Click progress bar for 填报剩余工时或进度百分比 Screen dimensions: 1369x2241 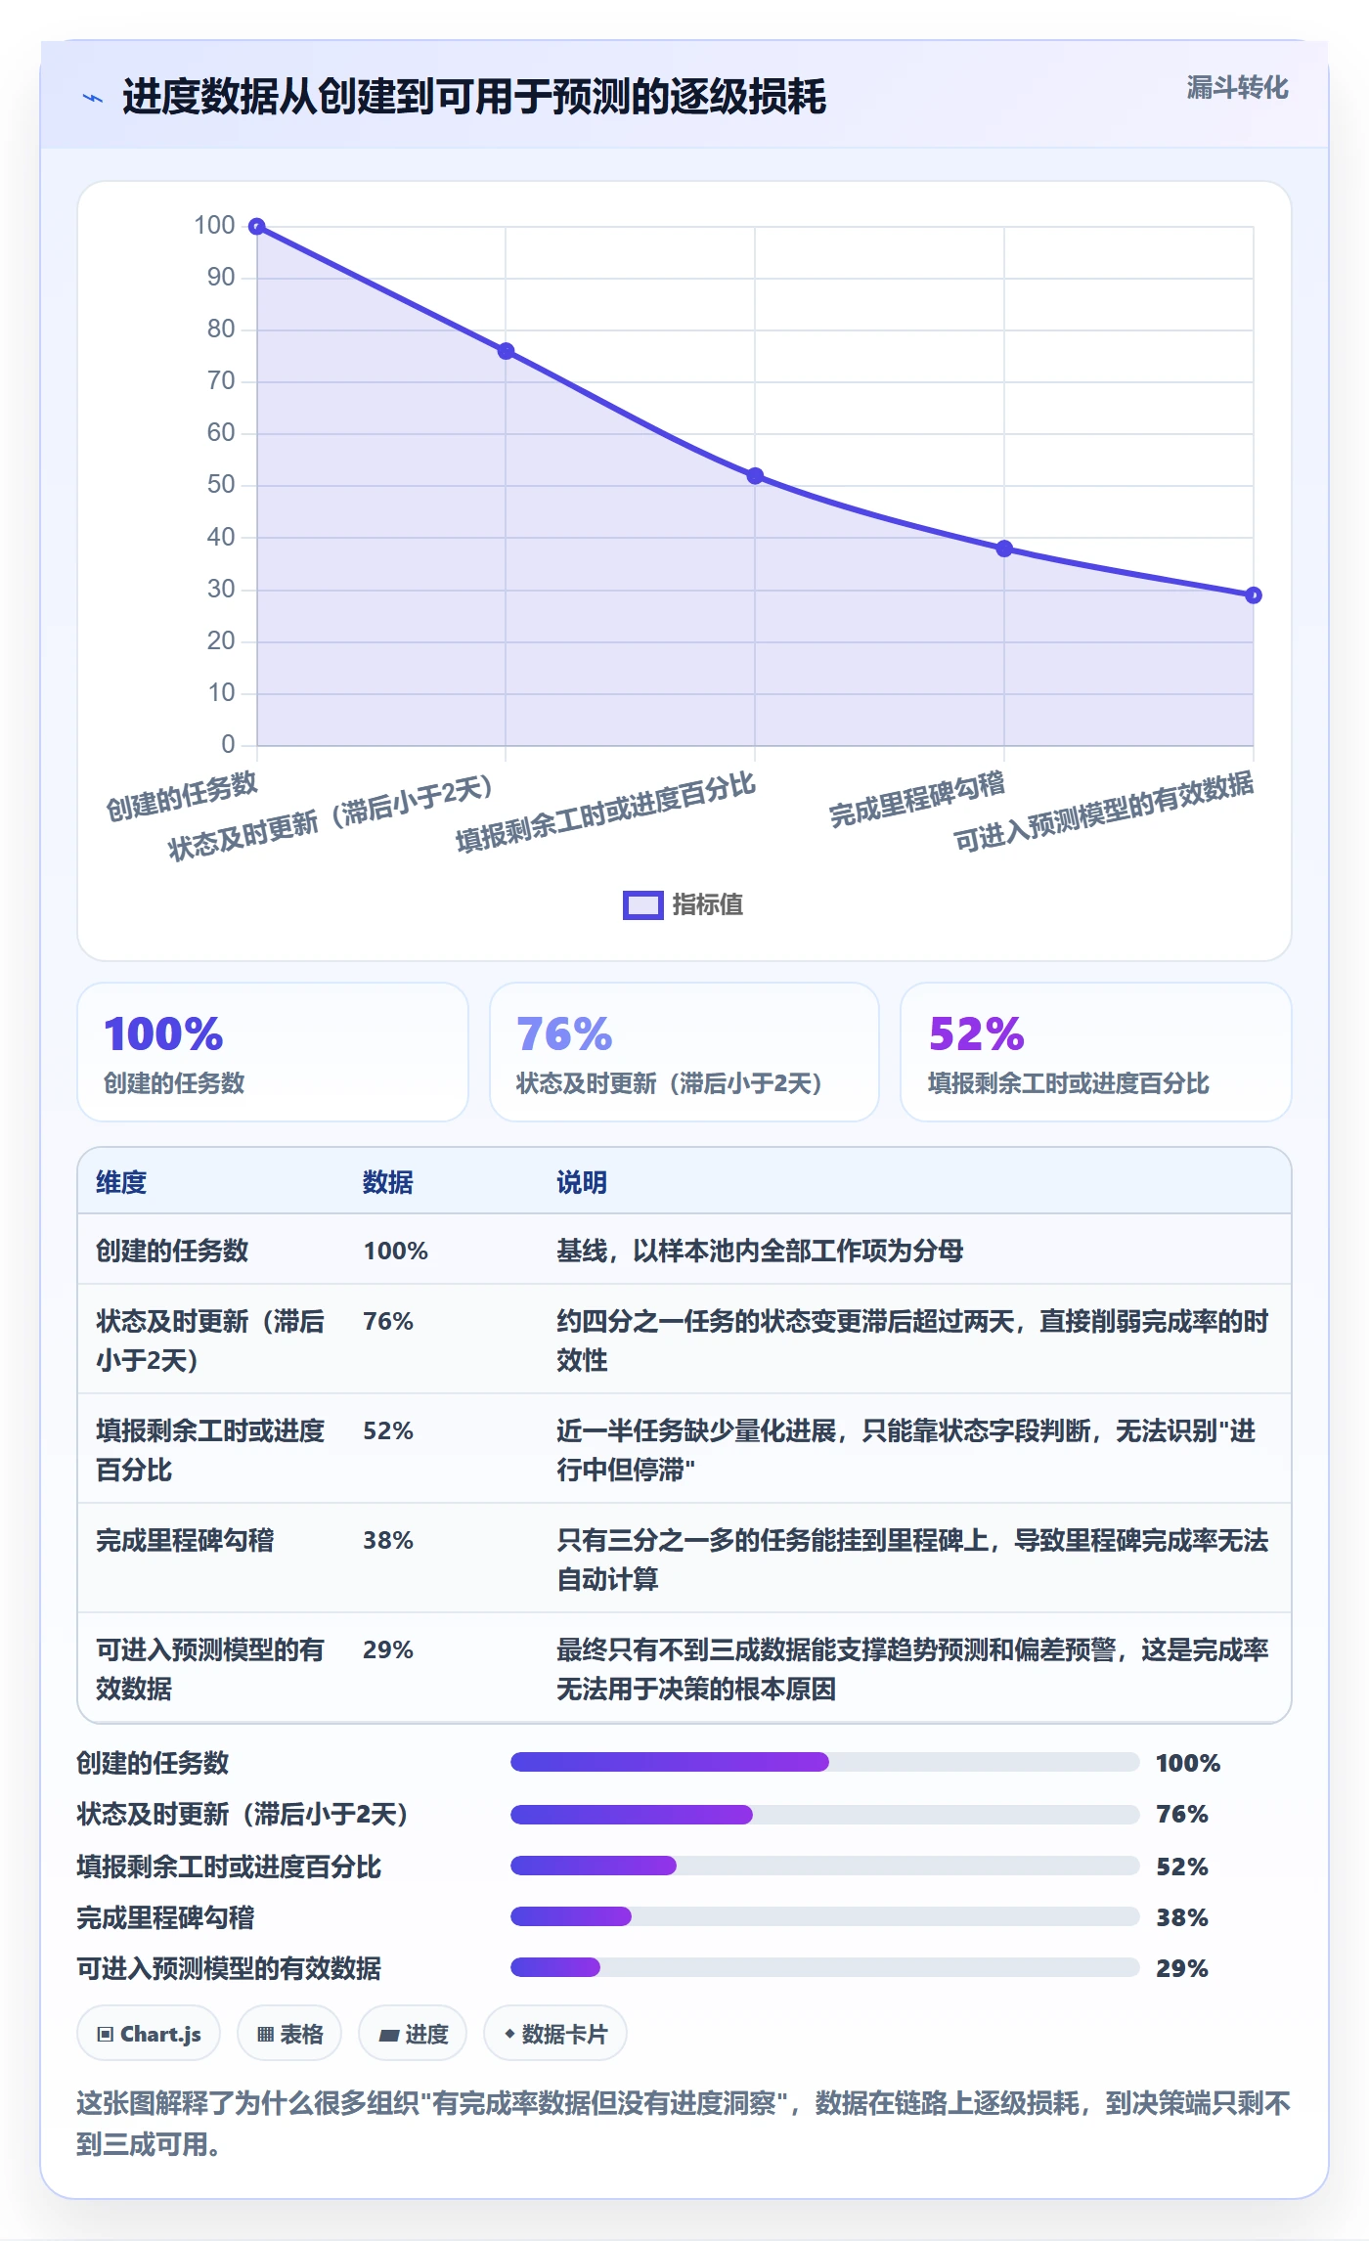(824, 1866)
